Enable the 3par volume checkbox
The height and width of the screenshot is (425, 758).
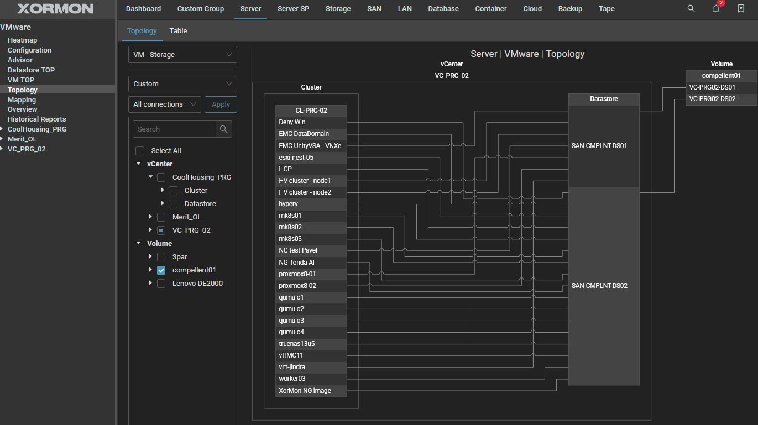pos(161,257)
